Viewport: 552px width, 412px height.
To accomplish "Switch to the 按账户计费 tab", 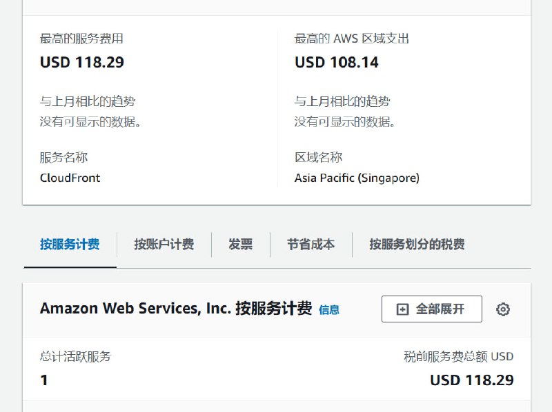I will [164, 245].
